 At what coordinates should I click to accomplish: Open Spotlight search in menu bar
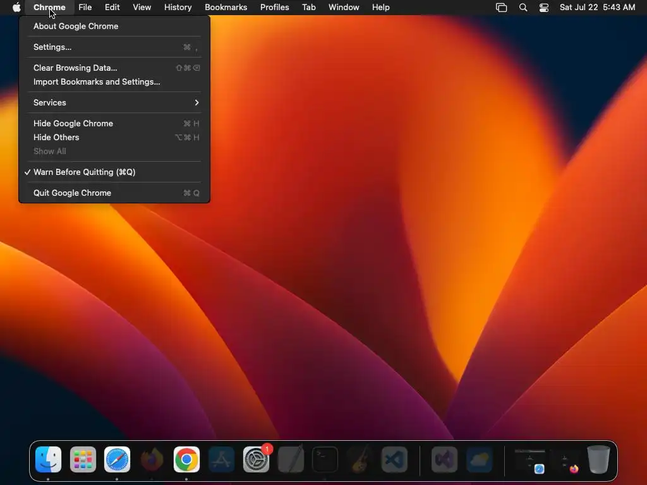pyautogui.click(x=523, y=8)
